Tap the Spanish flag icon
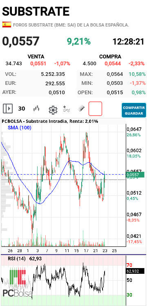This screenshot has width=147, height=306. (x=7, y=24)
